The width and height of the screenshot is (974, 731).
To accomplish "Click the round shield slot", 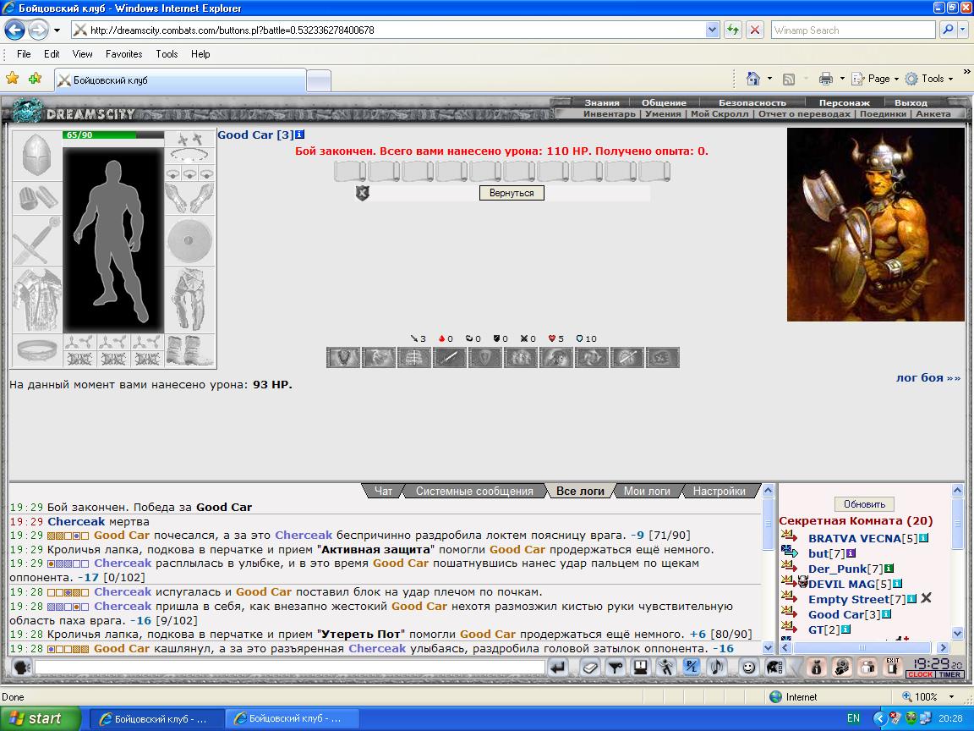I will click(x=189, y=241).
